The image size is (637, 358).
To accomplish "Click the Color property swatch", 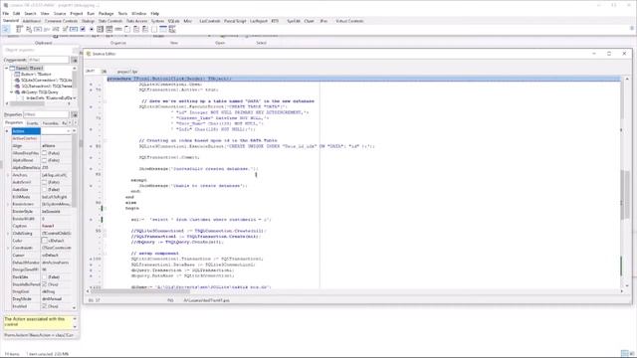I will pos(44,241).
